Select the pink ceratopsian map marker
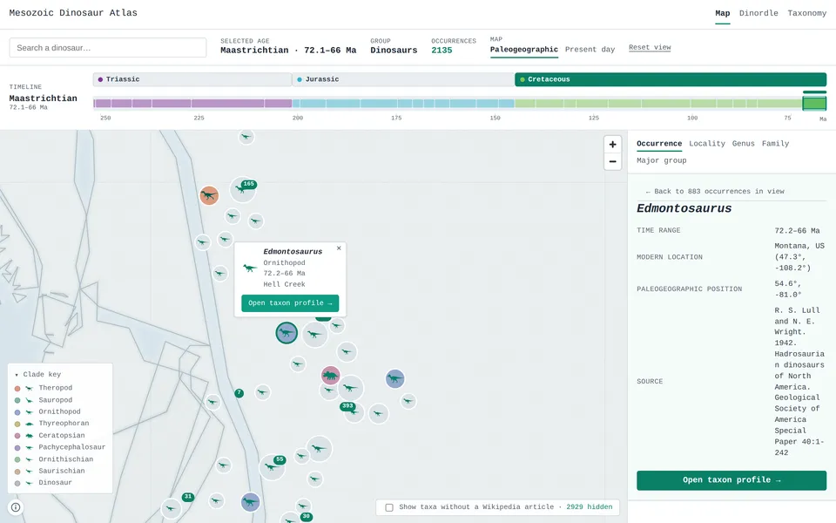The image size is (836, 523). pos(331,376)
